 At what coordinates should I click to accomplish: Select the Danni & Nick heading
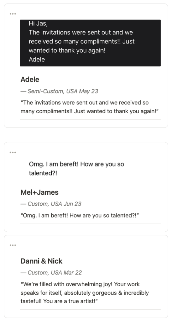pyautogui.click(x=41, y=261)
